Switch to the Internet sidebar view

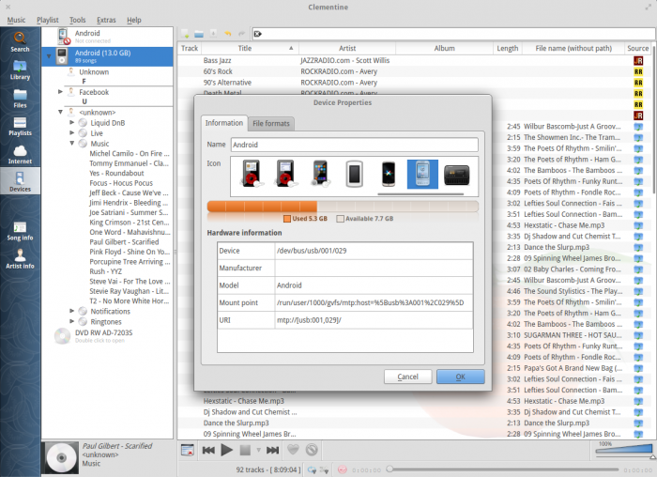20,154
